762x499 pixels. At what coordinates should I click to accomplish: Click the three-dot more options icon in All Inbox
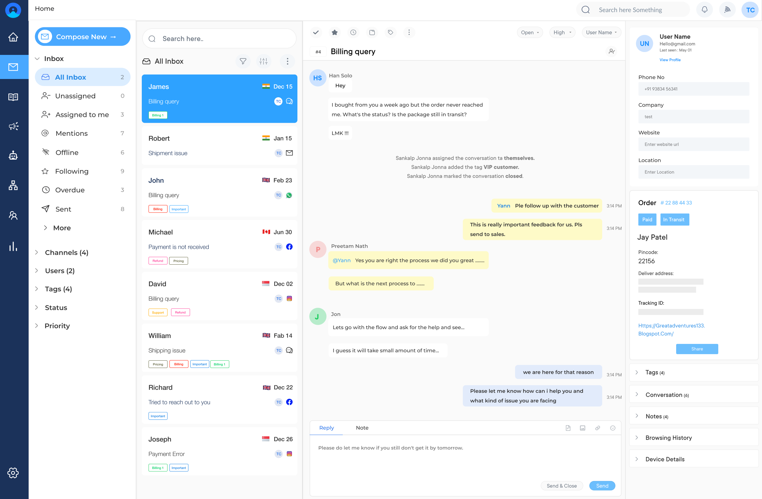[x=288, y=61]
